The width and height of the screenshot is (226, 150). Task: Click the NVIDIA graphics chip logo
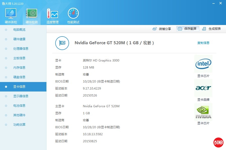point(203,112)
